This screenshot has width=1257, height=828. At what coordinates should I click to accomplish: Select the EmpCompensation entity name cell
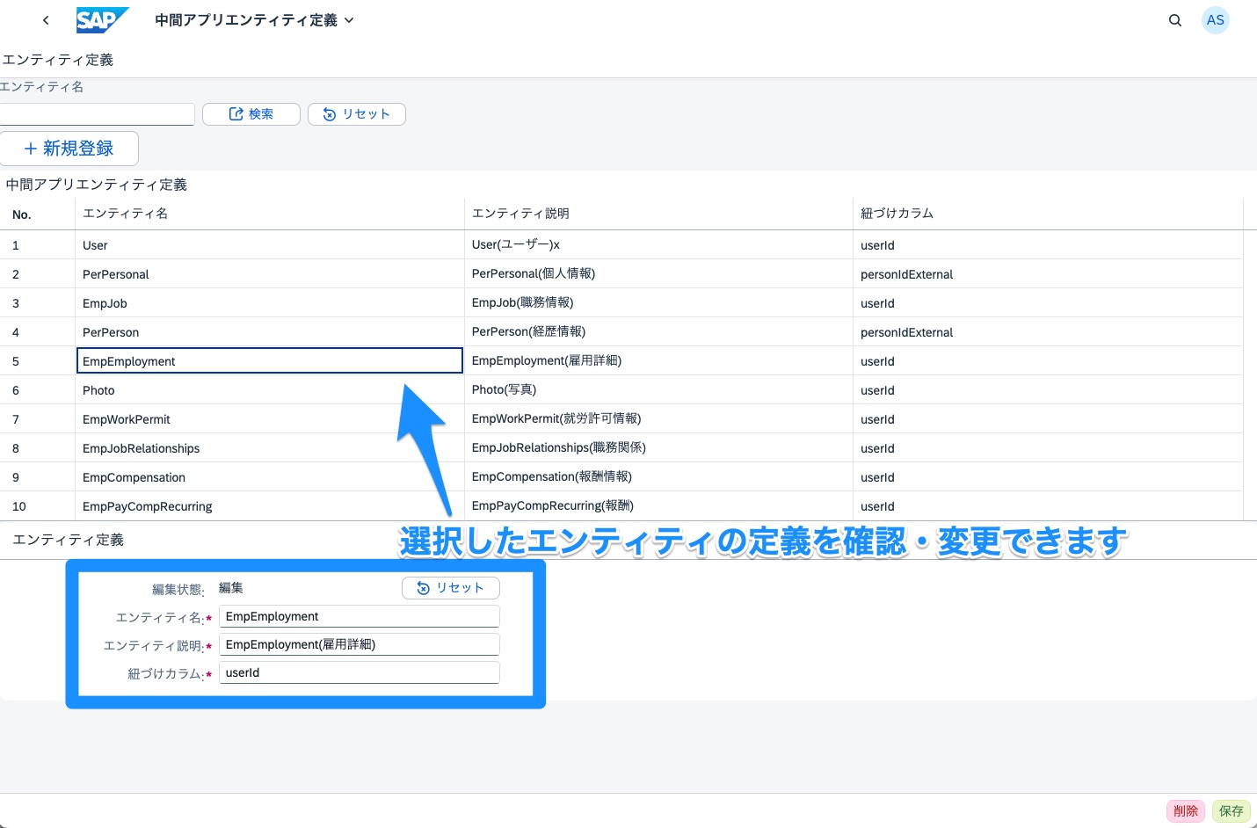pos(270,477)
